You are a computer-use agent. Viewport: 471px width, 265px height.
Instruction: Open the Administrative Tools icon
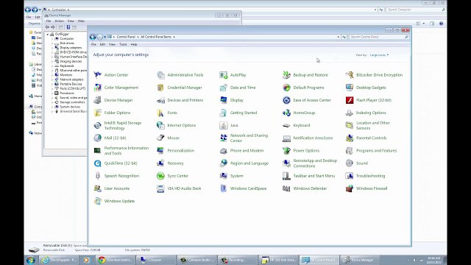[160, 75]
